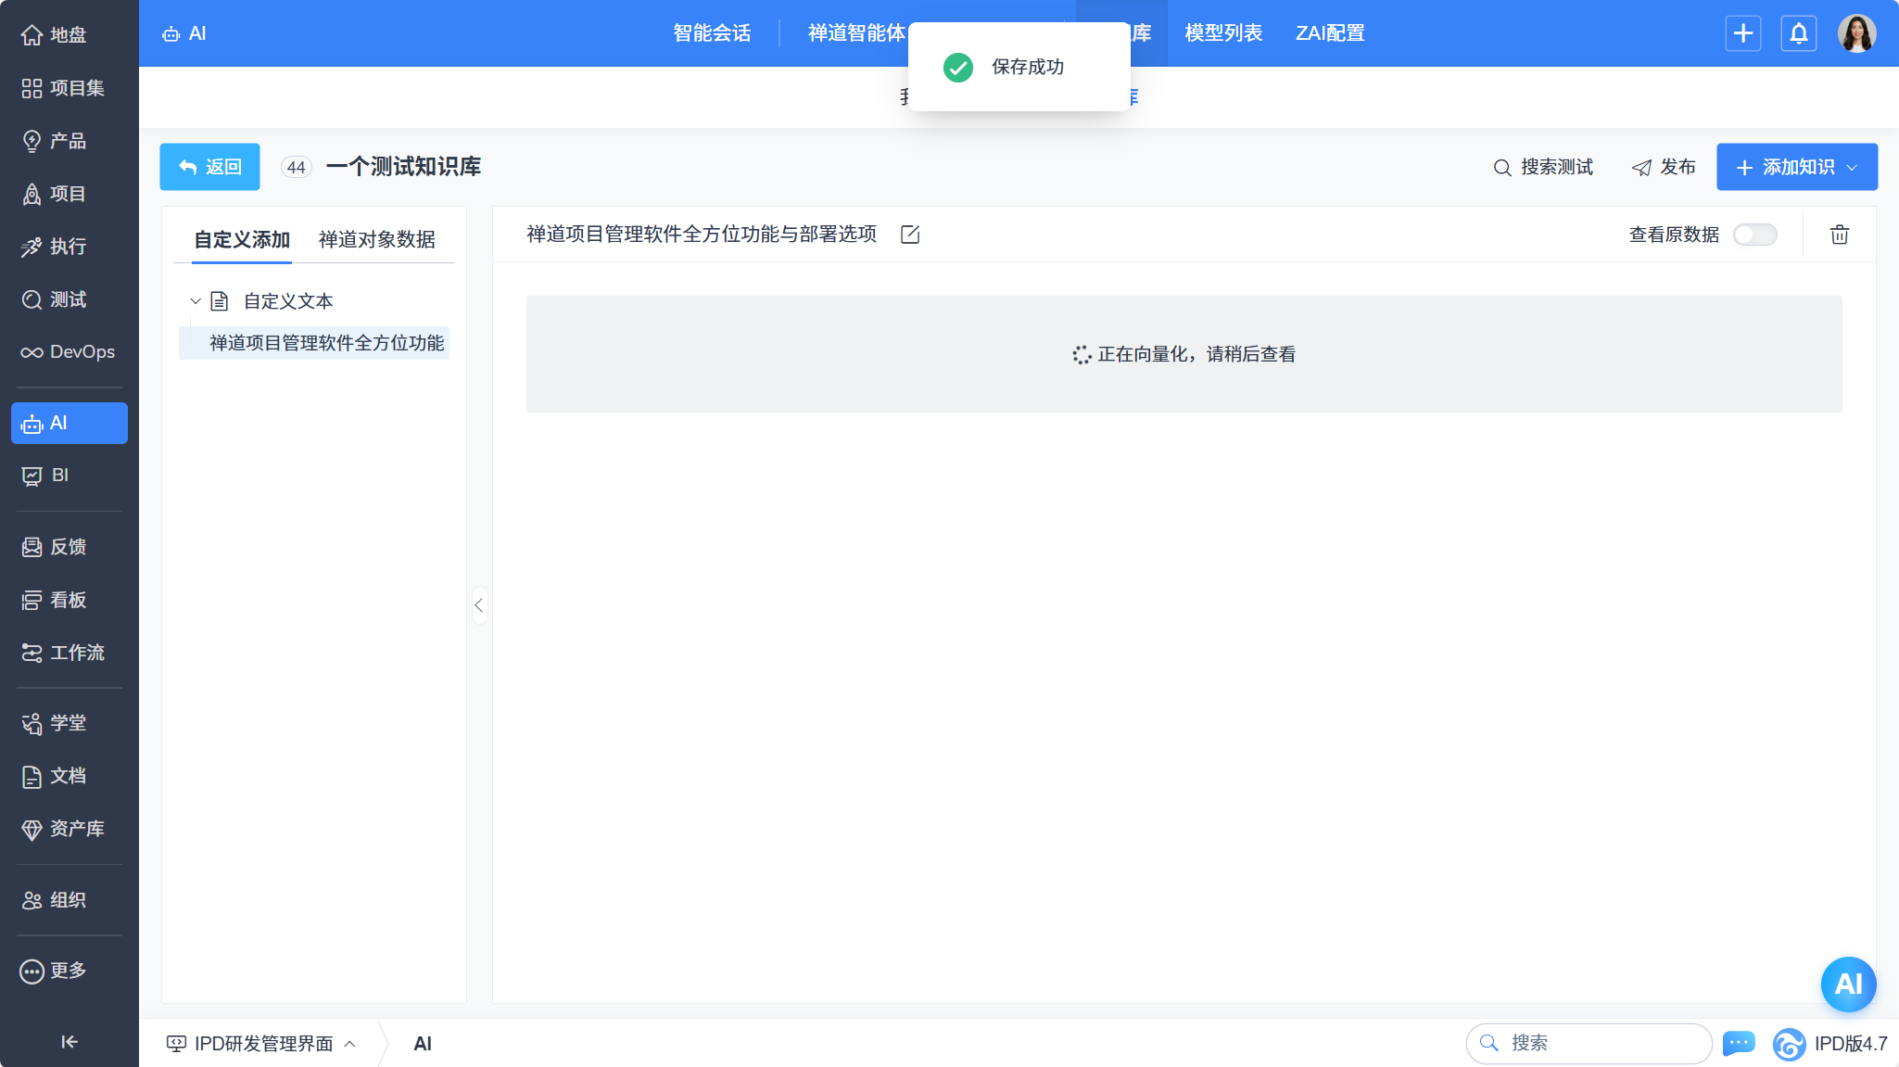Viewport: 1899px width, 1067px height.
Task: Open the user avatar menu
Action: (x=1856, y=33)
